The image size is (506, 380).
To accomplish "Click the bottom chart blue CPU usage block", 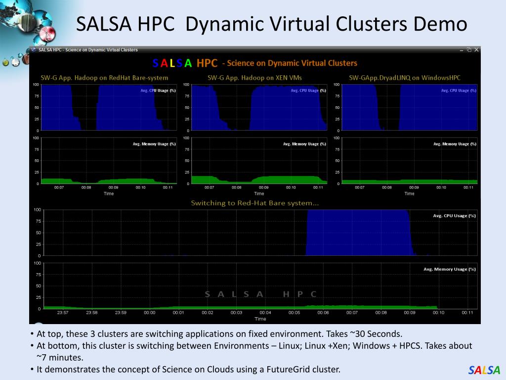I will tap(358, 233).
